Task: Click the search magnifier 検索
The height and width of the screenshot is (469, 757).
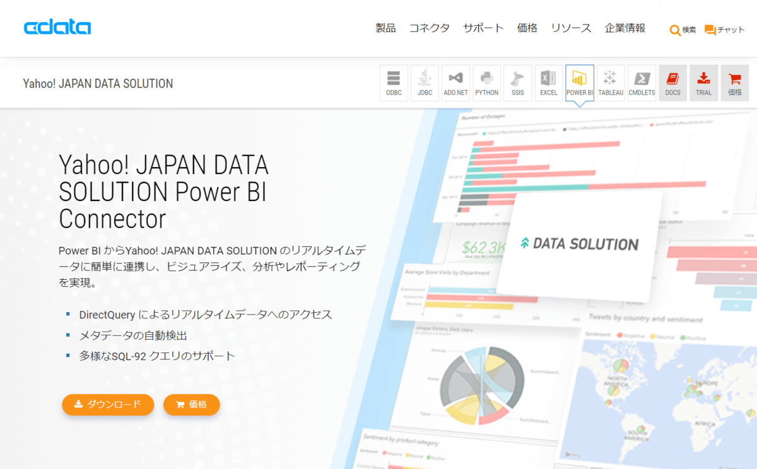Action: 683,30
